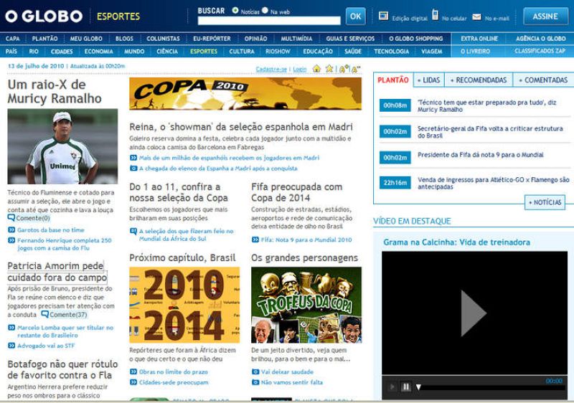
Task: Expand the Comentadas tab
Action: 543,80
